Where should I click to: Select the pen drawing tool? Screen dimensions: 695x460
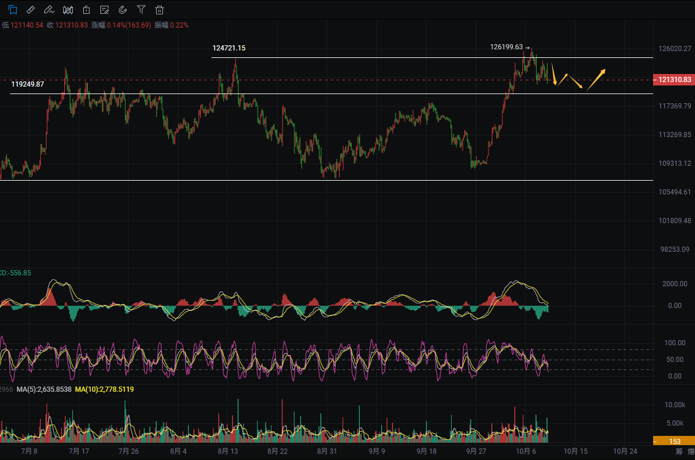pyautogui.click(x=49, y=10)
